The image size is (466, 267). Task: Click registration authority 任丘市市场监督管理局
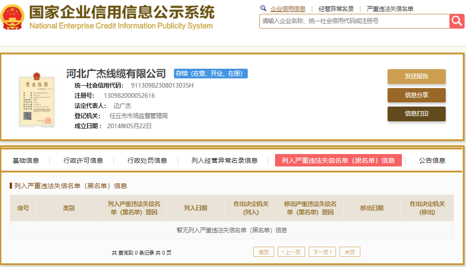[x=138, y=116]
